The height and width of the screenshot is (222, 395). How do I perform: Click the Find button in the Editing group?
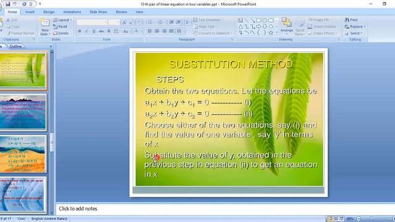[351, 20]
